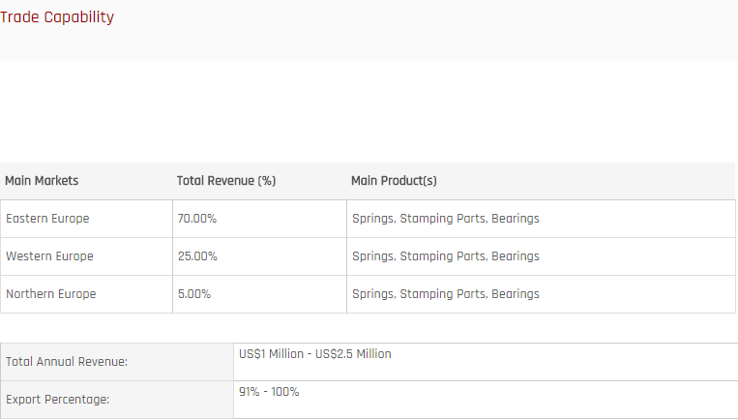738x420 pixels.
Task: Click the US$1 Million - US$2.5 Million value
Action: coord(315,354)
